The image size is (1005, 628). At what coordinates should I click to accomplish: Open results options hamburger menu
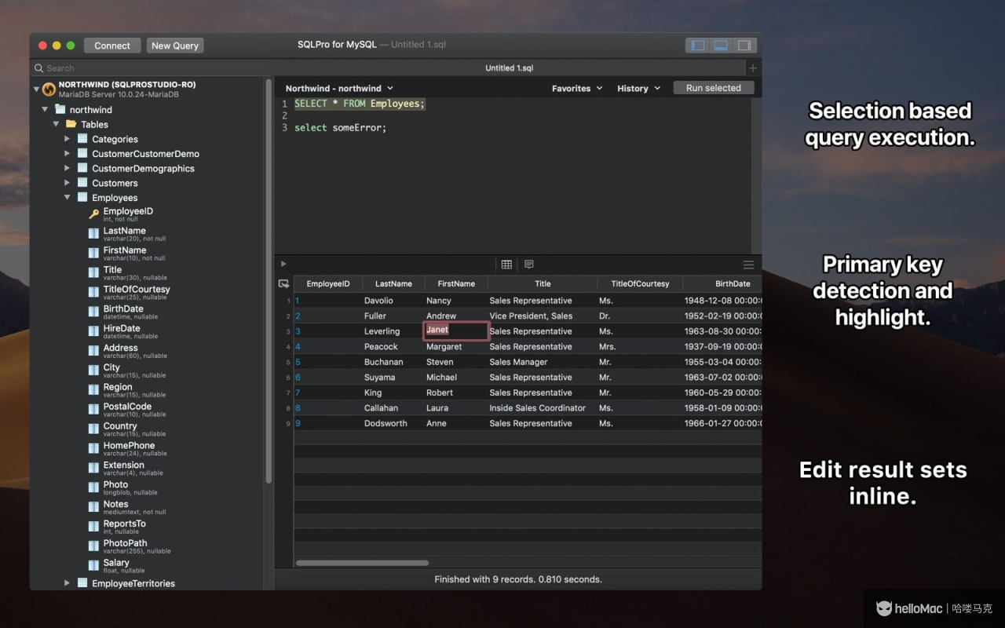(x=748, y=265)
